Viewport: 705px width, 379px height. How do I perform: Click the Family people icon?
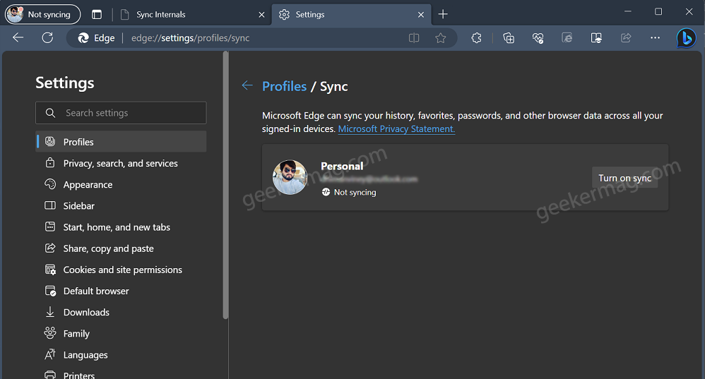point(50,332)
